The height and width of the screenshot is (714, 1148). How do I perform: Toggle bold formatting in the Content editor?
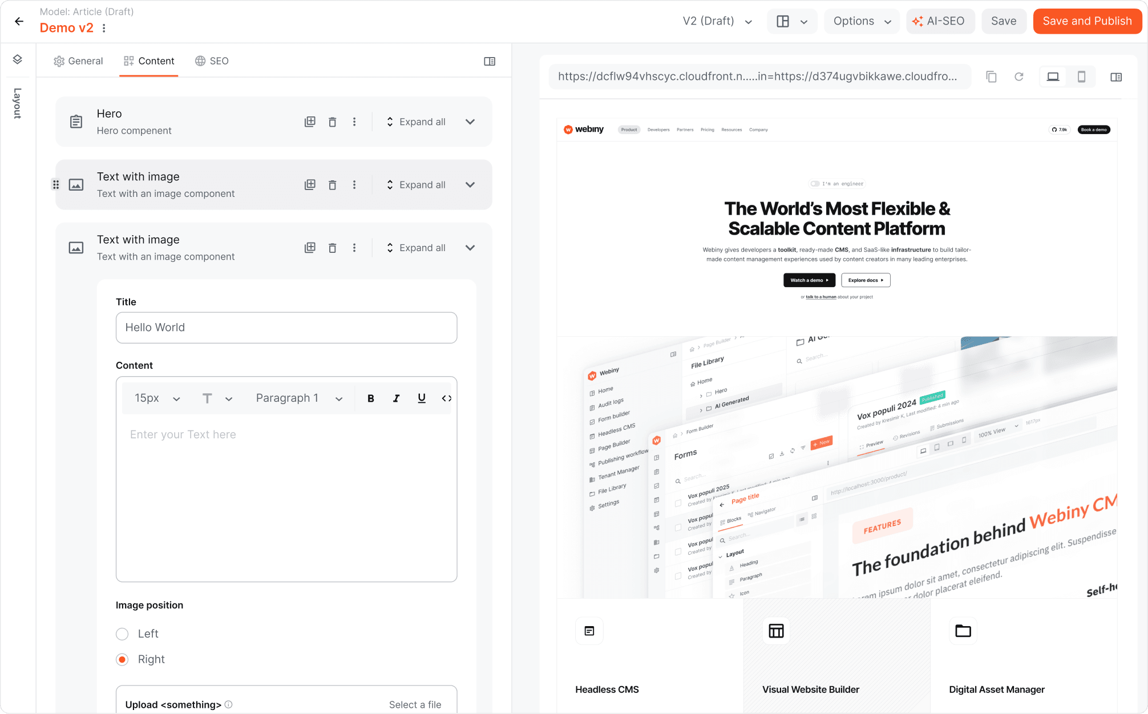(371, 398)
